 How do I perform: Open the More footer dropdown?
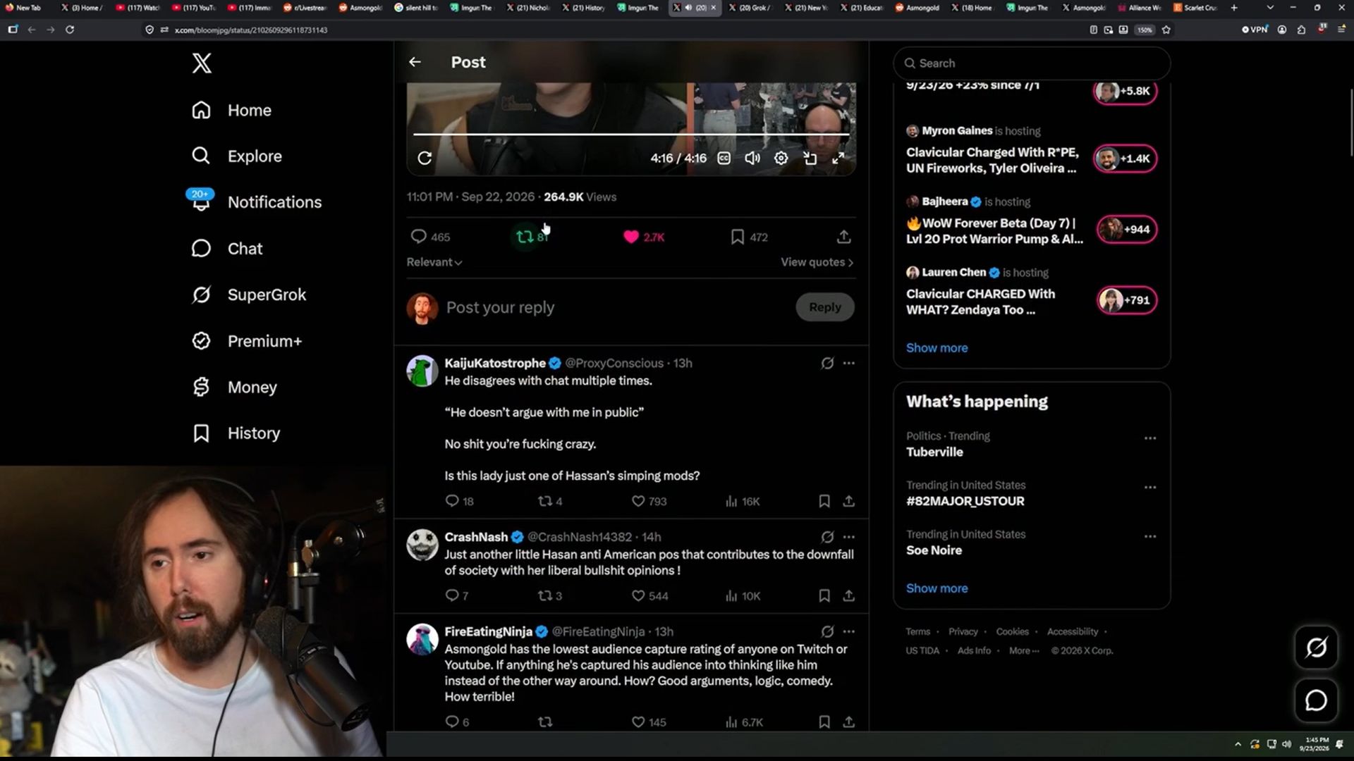tap(1024, 651)
